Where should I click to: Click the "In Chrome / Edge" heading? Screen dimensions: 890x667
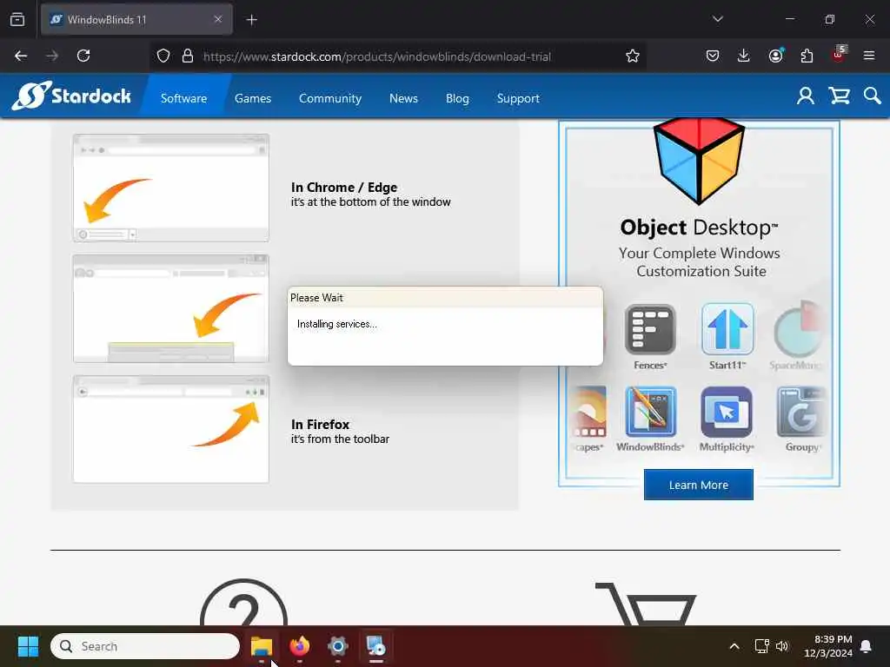(344, 188)
